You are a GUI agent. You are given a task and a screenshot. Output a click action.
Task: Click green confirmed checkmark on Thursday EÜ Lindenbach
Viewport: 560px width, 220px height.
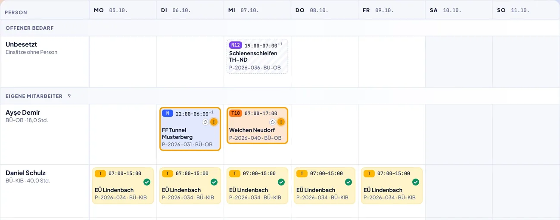pos(348,182)
